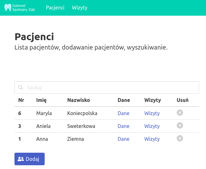
Task: Click the Nr column header
Action: click(x=21, y=100)
